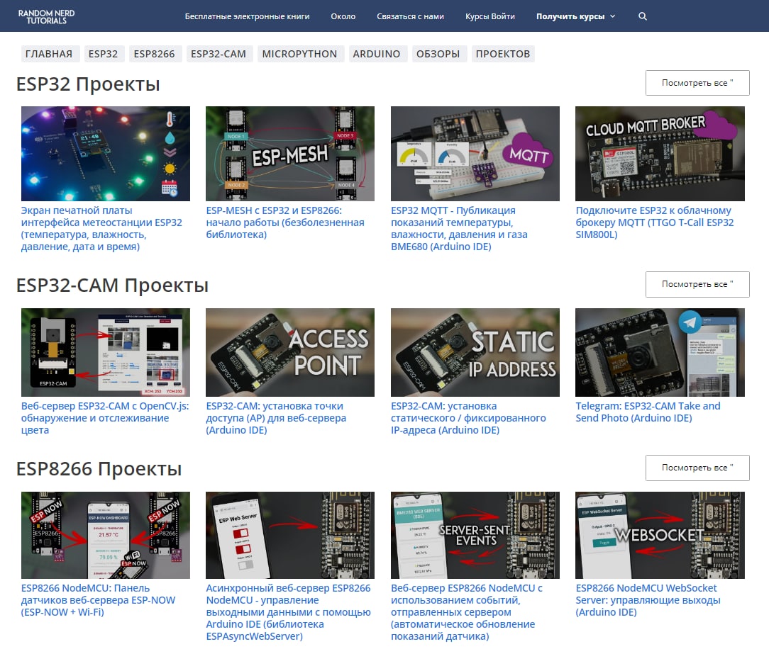The image size is (769, 649).
Task: Open link Асинхронный веб-сервер ESP8266 NodeMCU
Action: tap(288, 612)
